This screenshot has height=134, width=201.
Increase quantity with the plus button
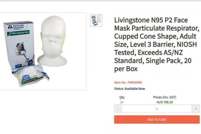tap(196, 109)
